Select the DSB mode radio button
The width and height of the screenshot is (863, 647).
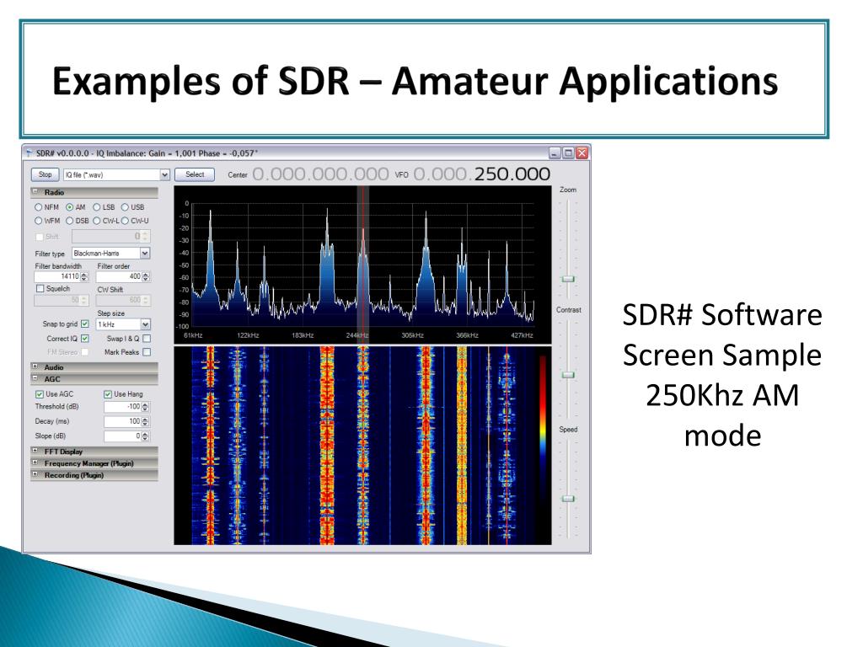(69, 221)
